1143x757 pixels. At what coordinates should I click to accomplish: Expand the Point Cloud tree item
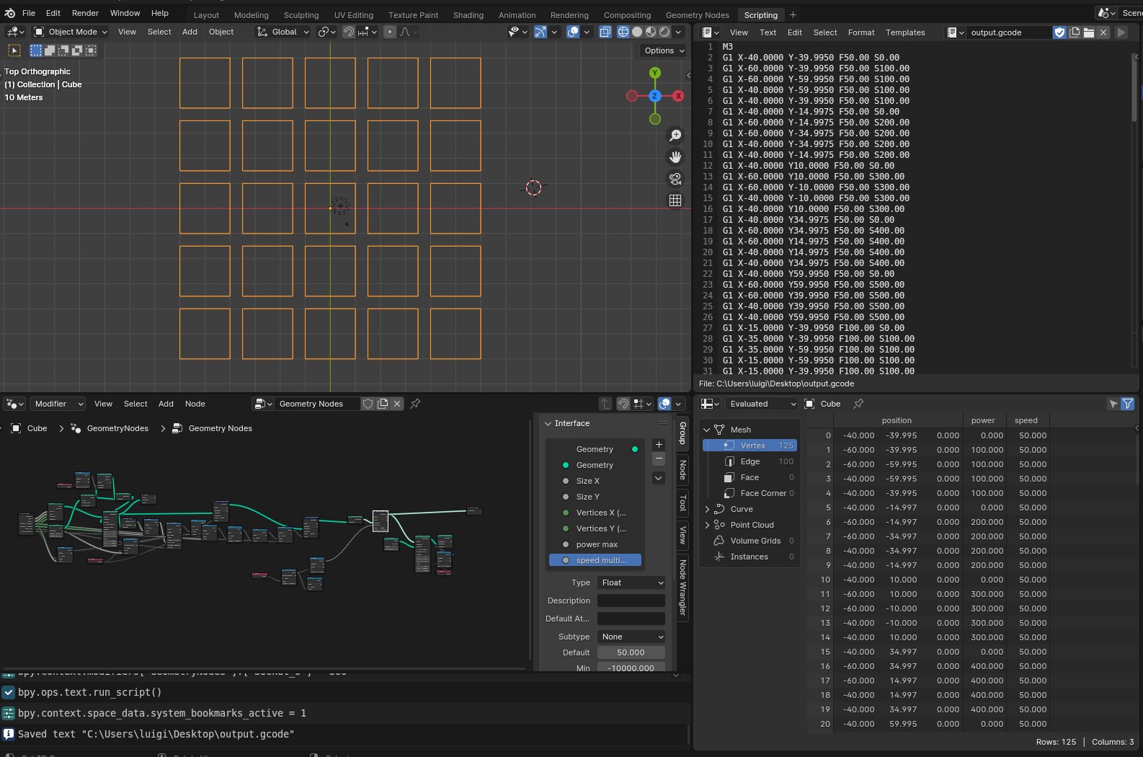(707, 525)
